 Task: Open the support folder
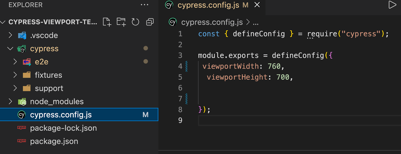(x=49, y=88)
